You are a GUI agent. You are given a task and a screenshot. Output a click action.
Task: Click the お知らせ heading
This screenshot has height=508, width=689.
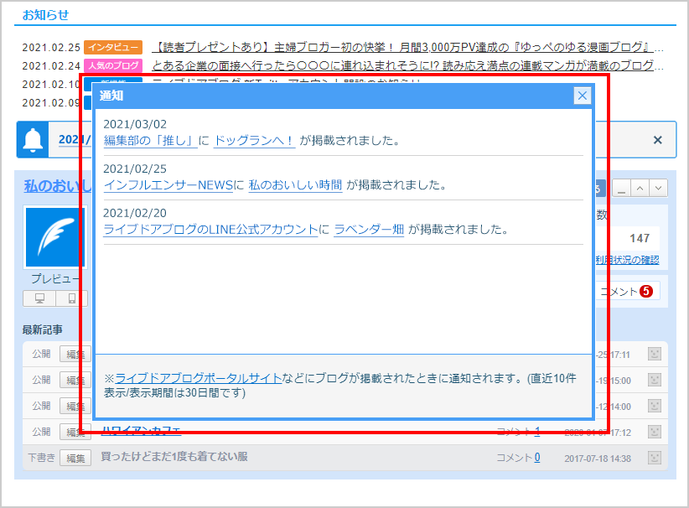[x=45, y=15]
